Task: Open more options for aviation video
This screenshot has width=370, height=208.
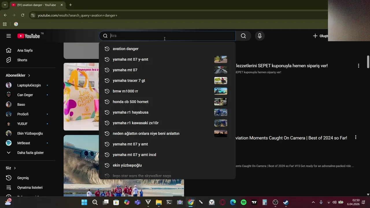Action: pos(356,138)
